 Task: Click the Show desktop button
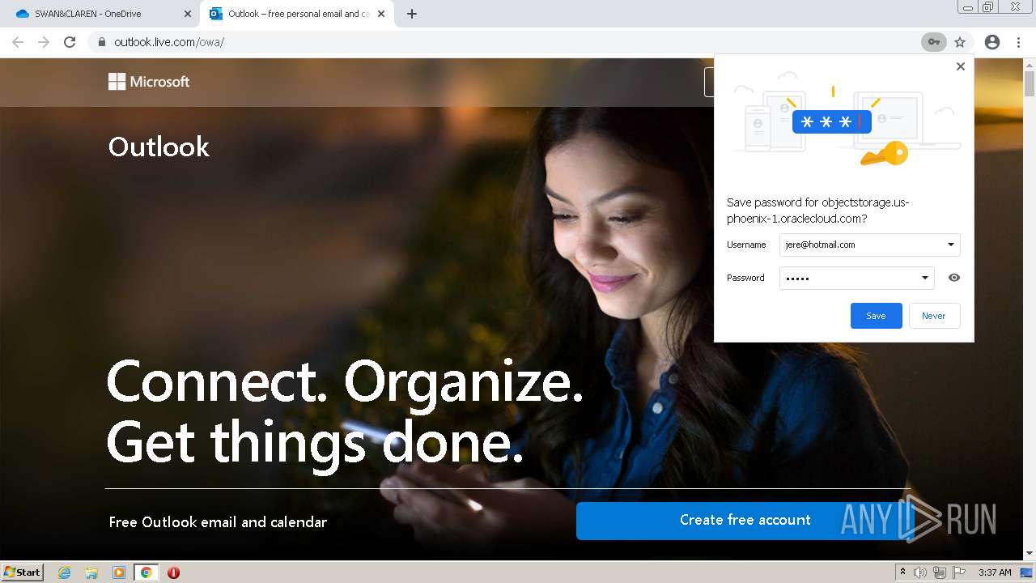[x=1027, y=572]
